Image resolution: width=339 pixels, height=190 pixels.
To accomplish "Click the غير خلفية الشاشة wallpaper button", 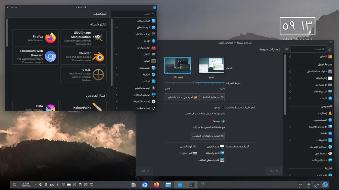I will tap(212, 97).
